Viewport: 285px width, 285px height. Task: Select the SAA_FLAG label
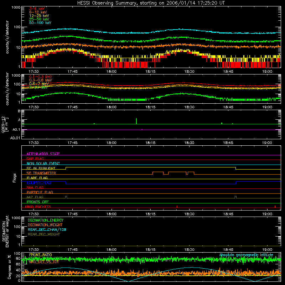(35, 188)
